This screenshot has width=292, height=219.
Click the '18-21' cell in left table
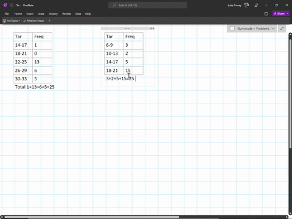23,54
